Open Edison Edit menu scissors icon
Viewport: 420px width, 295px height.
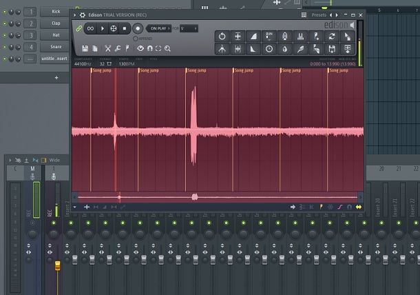(x=107, y=48)
